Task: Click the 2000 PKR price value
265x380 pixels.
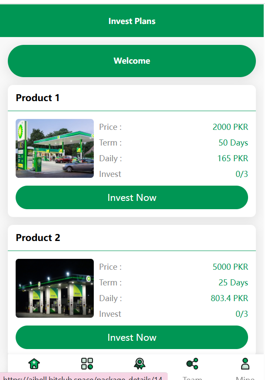Action: click(230, 127)
